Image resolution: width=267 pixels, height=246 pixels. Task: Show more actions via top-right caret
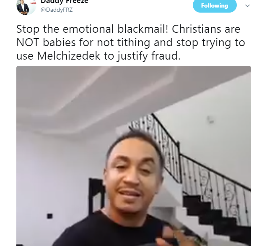click(x=247, y=5)
